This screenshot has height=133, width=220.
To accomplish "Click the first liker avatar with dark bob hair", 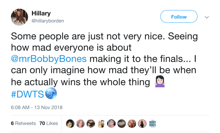I will [70, 123].
